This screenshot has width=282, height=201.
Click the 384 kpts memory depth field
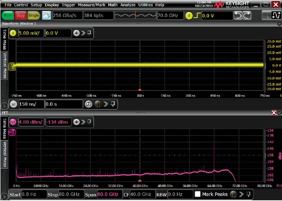pos(98,16)
